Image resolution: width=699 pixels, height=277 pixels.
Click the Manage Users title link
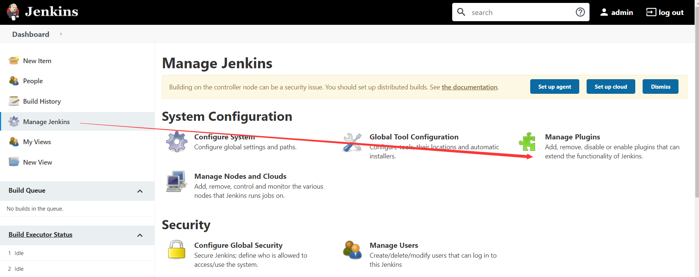coord(394,245)
